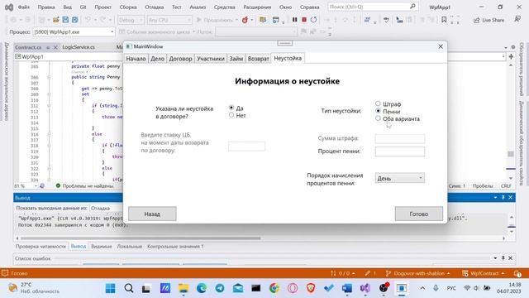The width and height of the screenshot is (529, 298).
Task: Choose 'Оба варианта' penalty type
Action: [x=378, y=118]
